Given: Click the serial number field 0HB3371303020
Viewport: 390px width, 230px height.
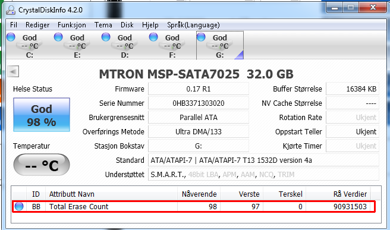Looking at the screenshot, I should [x=199, y=103].
